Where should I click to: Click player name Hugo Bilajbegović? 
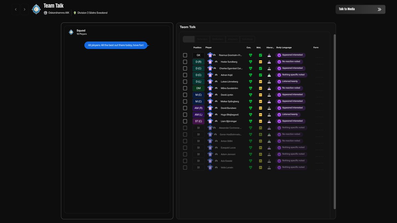tap(230, 115)
